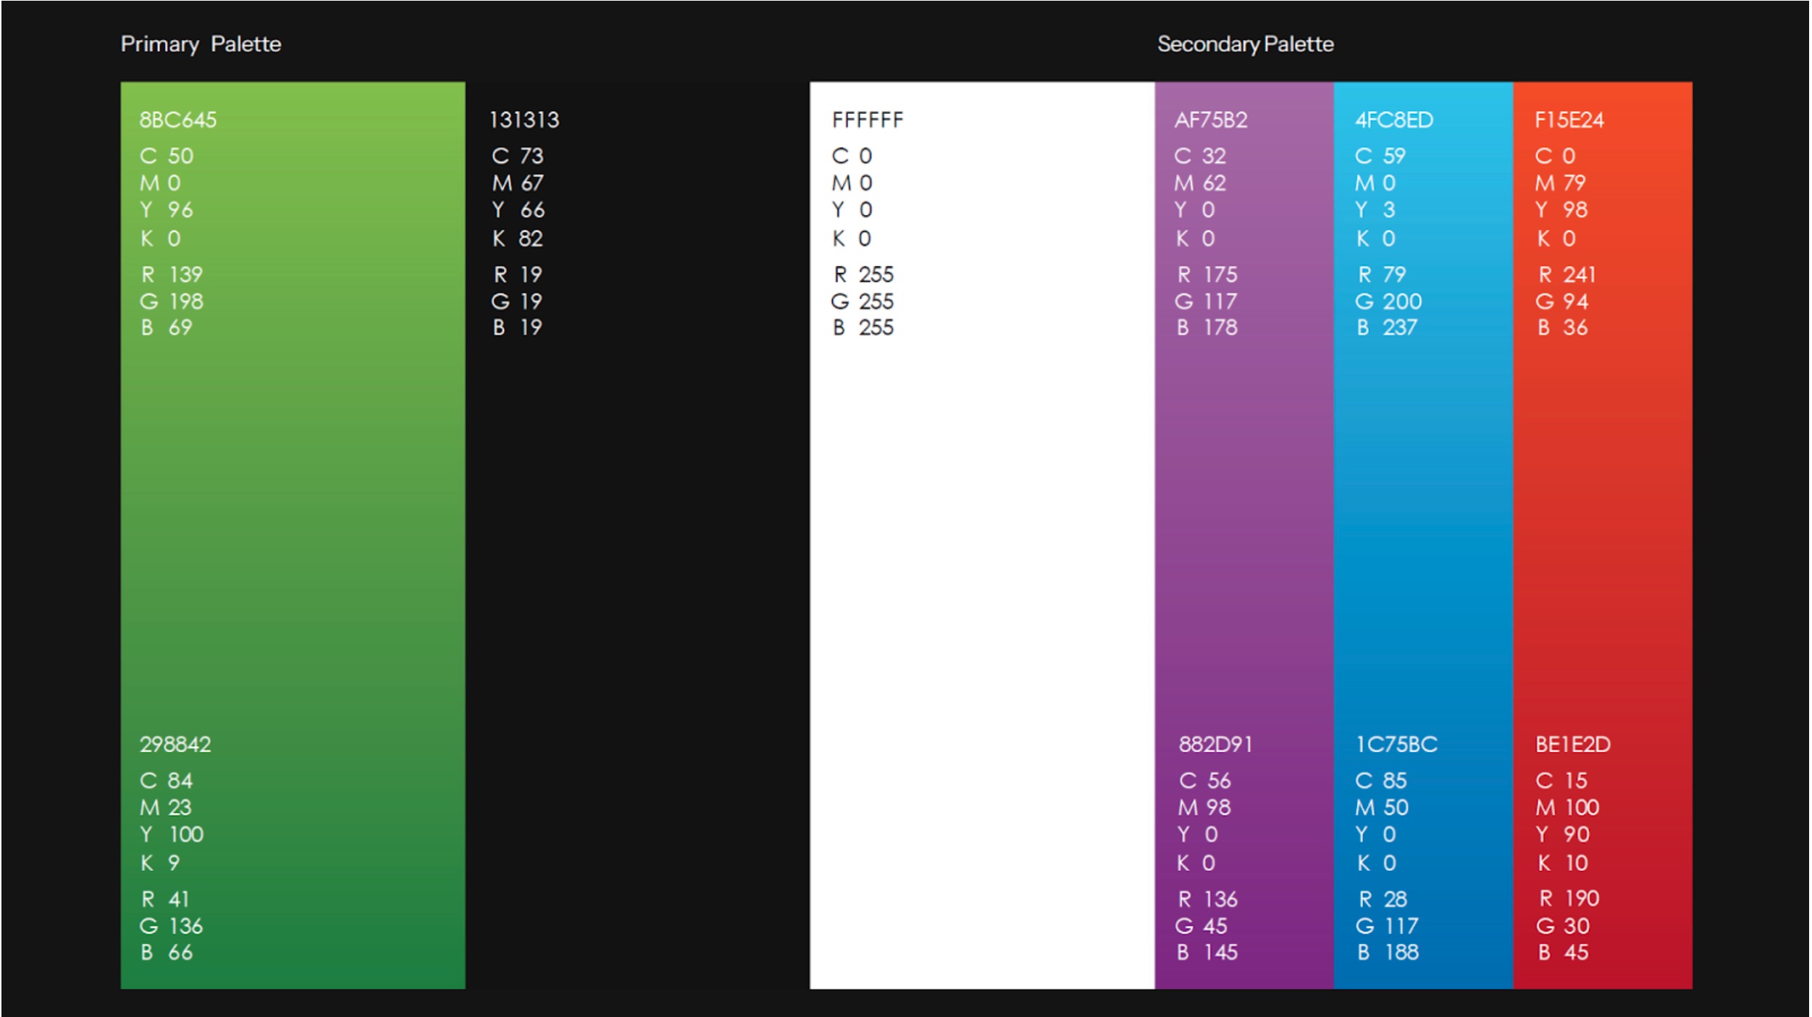This screenshot has width=1812, height=1017.
Task: Click the FFFFFF hex code label
Action: tap(868, 120)
